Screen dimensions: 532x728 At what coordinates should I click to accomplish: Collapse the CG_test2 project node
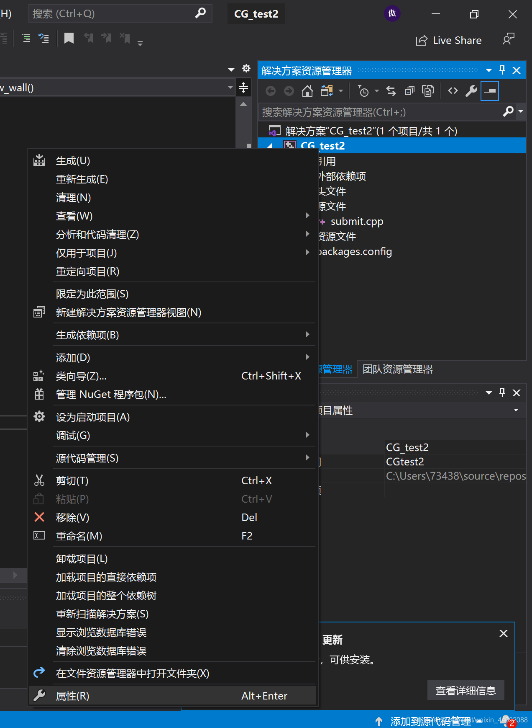270,146
